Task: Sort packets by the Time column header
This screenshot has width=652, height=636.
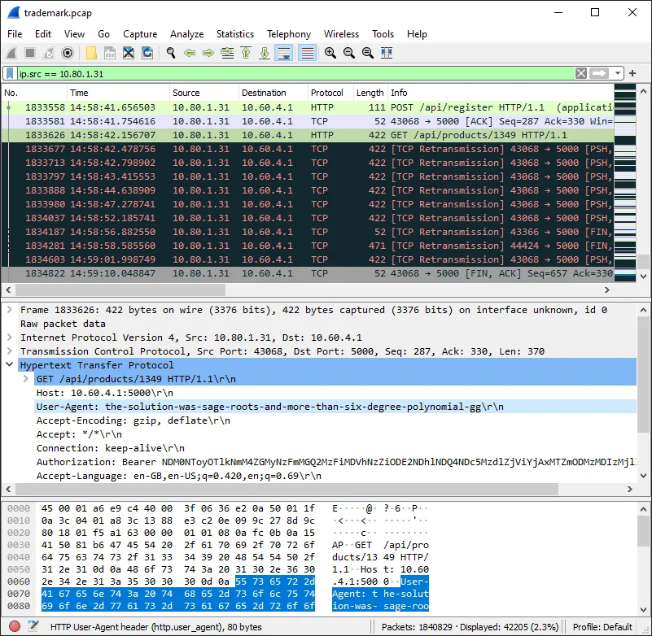Action: [118, 93]
